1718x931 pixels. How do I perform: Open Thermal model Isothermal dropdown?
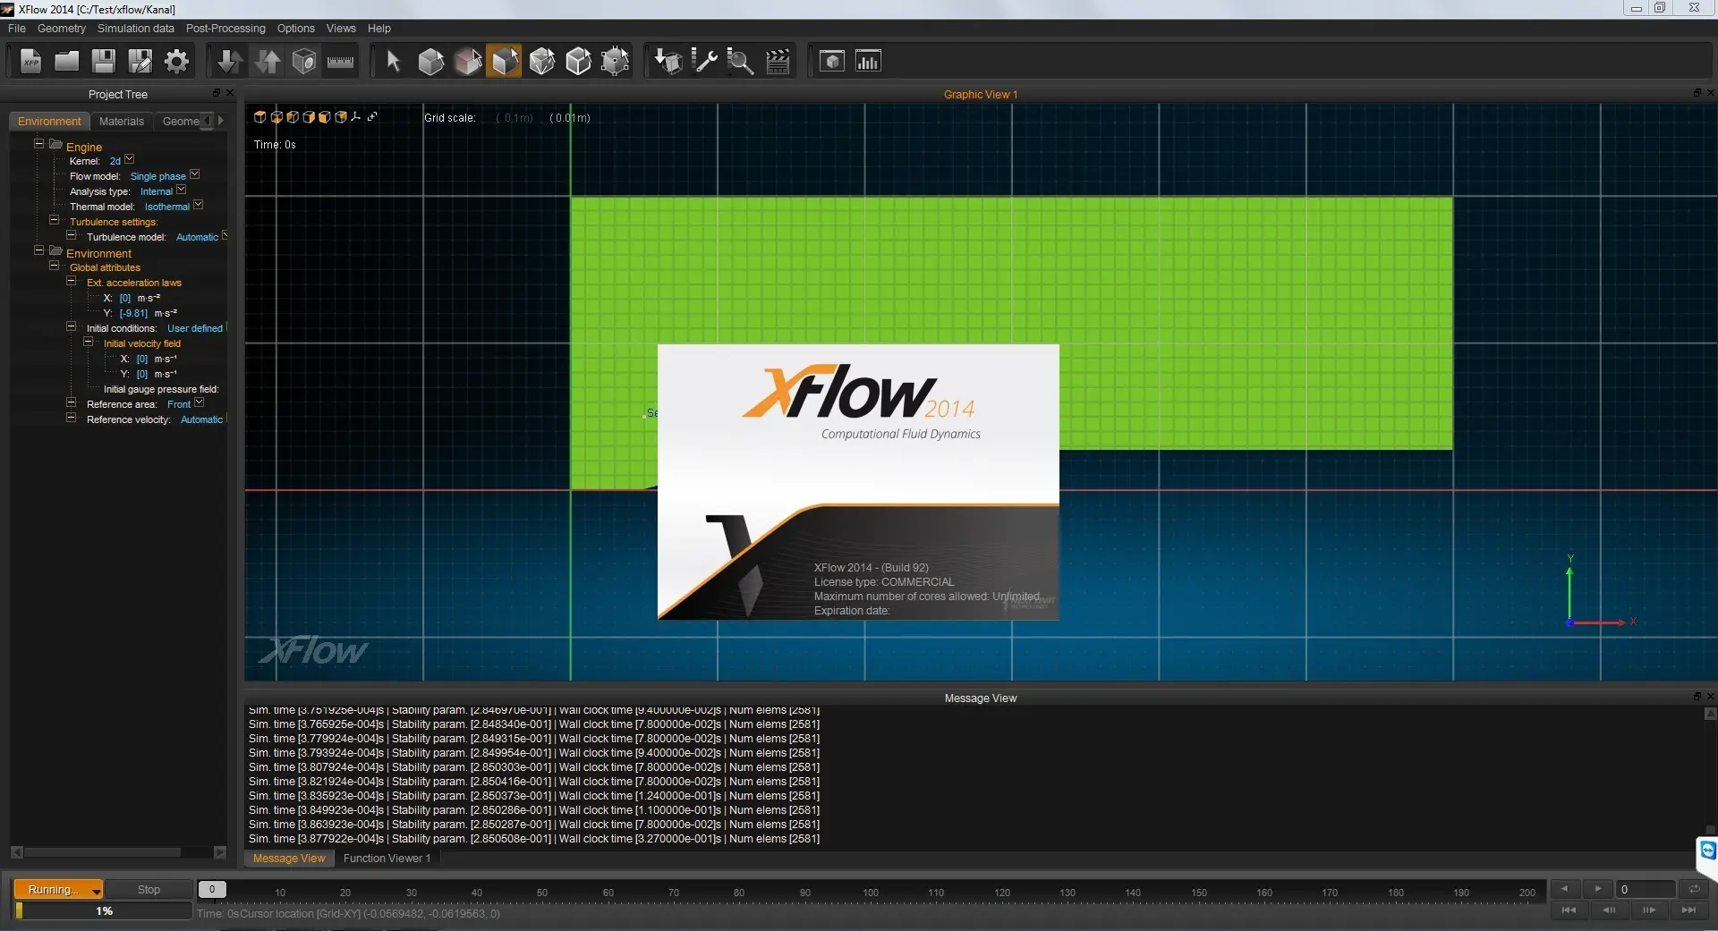(x=198, y=206)
